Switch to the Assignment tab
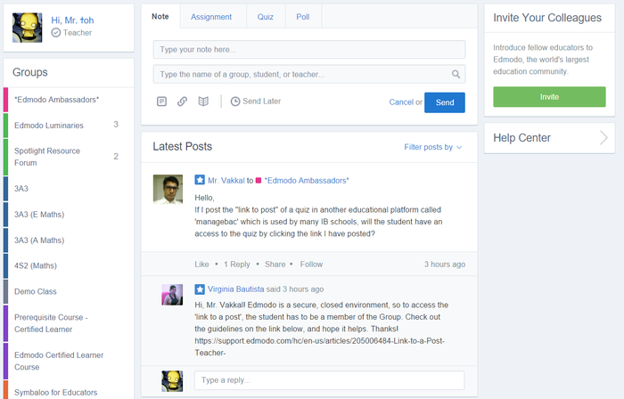 [x=210, y=16]
